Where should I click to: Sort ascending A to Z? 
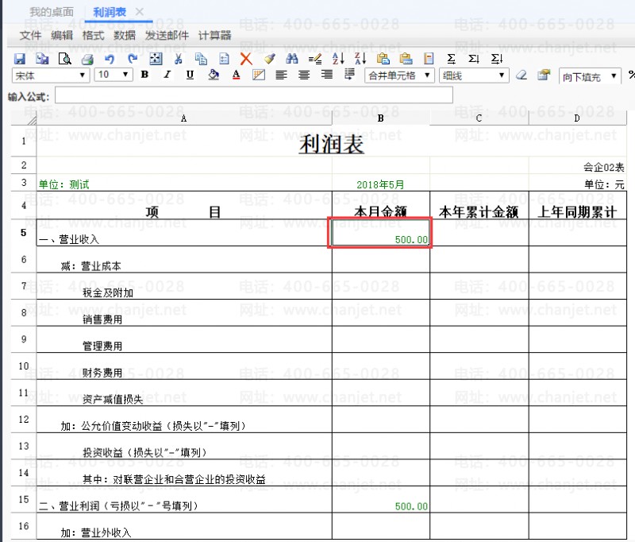(338, 59)
